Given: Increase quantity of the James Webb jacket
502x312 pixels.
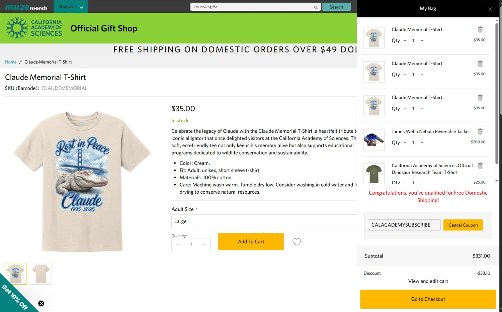Looking at the screenshot, I should (422, 143).
